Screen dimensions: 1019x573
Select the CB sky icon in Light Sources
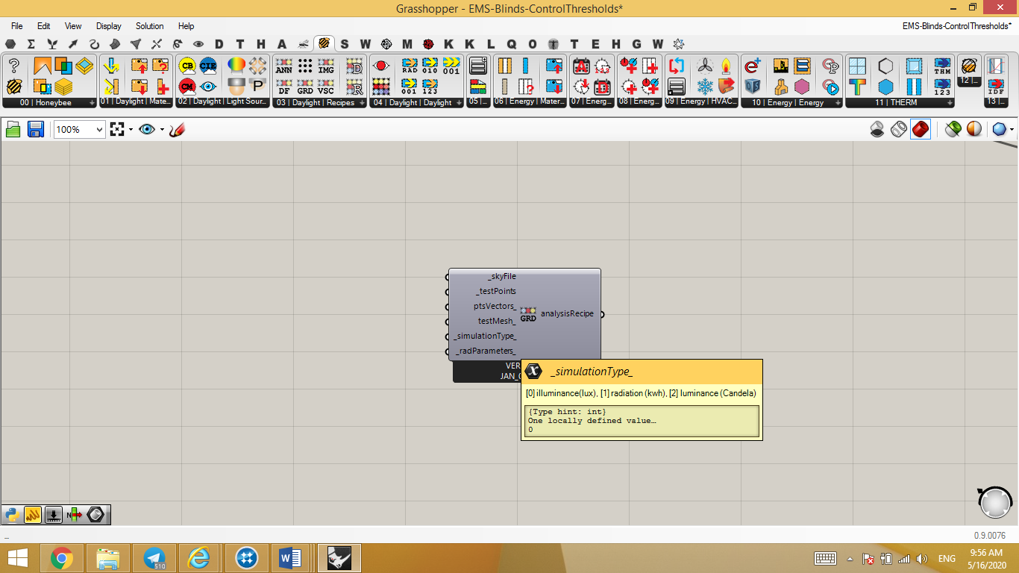click(x=187, y=66)
